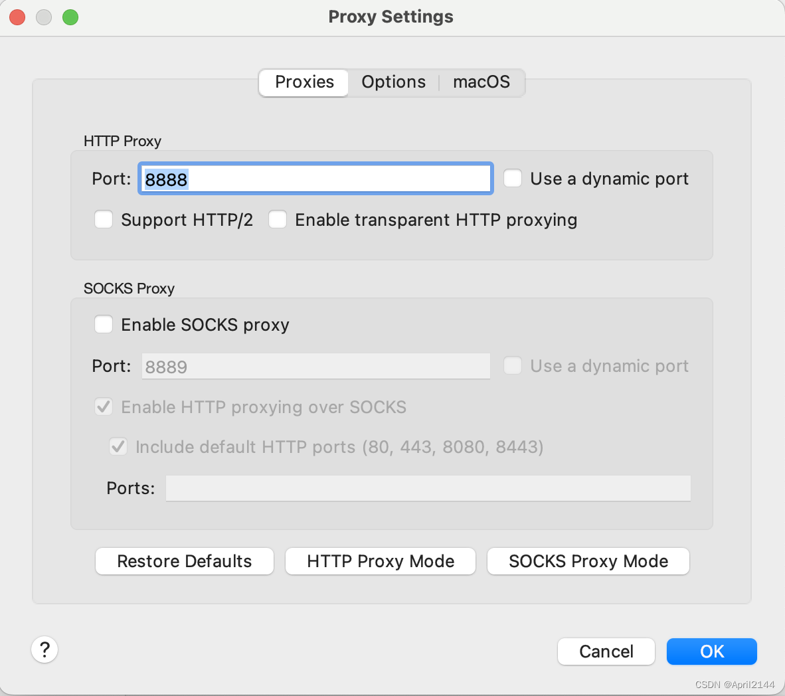
Task: Toggle SOCKS Use a dynamic port checkbox
Action: coord(513,365)
